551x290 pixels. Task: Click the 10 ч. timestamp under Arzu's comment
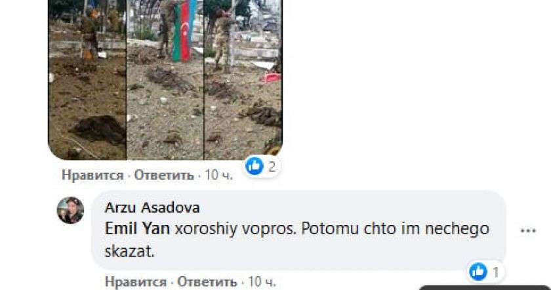click(x=262, y=281)
